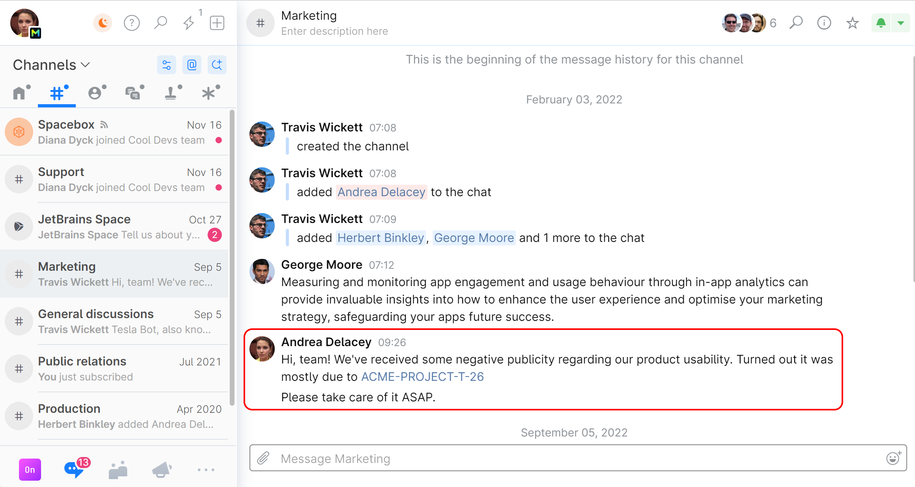Star the Marketing channel
The height and width of the screenshot is (487, 915).
[852, 23]
